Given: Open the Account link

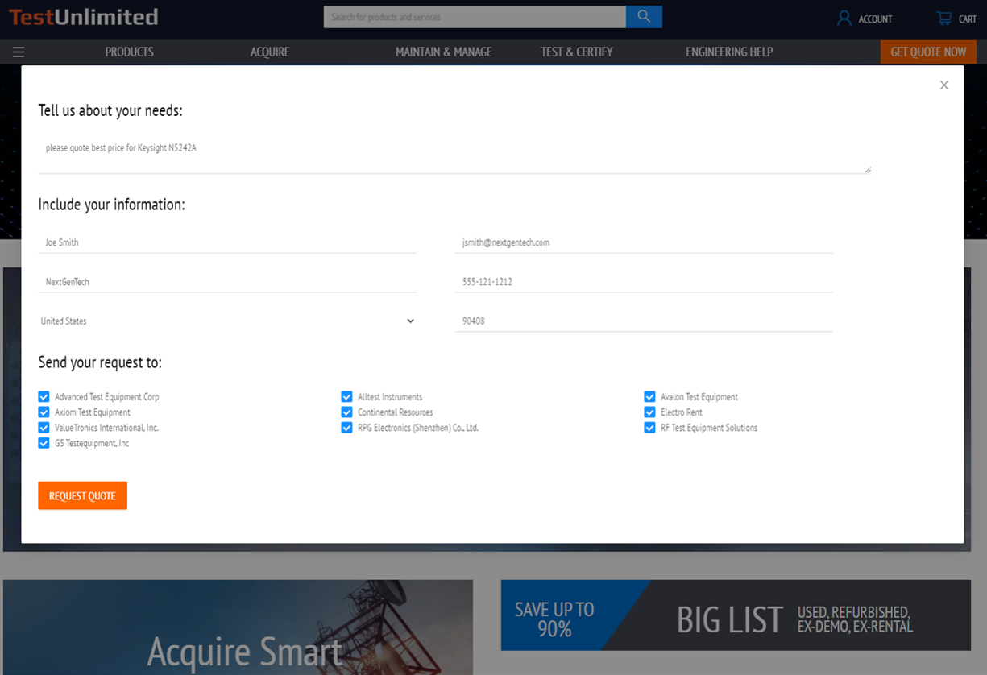Looking at the screenshot, I should pyautogui.click(x=875, y=19).
